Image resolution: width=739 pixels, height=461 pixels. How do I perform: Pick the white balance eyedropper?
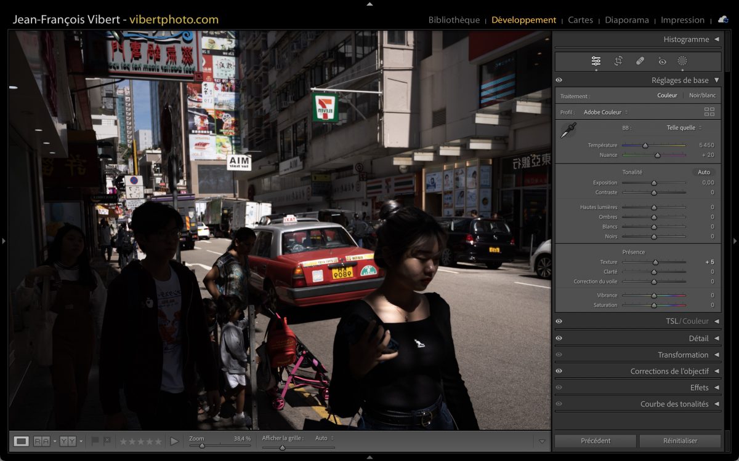(x=568, y=130)
